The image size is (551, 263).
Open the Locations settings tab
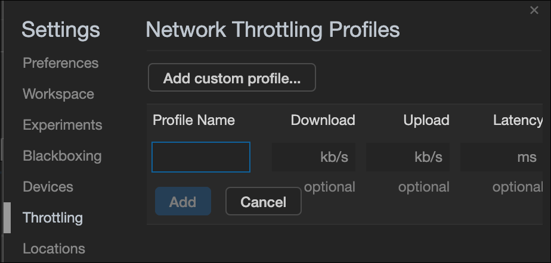coord(54,249)
